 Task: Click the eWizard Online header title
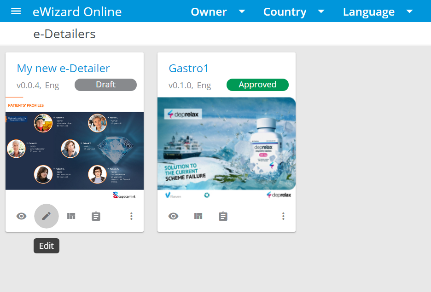tap(77, 12)
